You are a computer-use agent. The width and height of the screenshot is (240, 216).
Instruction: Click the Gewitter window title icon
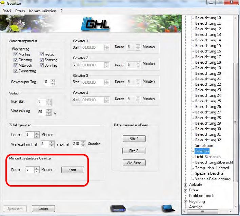(3, 3)
